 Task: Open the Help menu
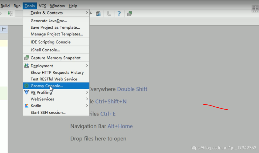click(73, 6)
